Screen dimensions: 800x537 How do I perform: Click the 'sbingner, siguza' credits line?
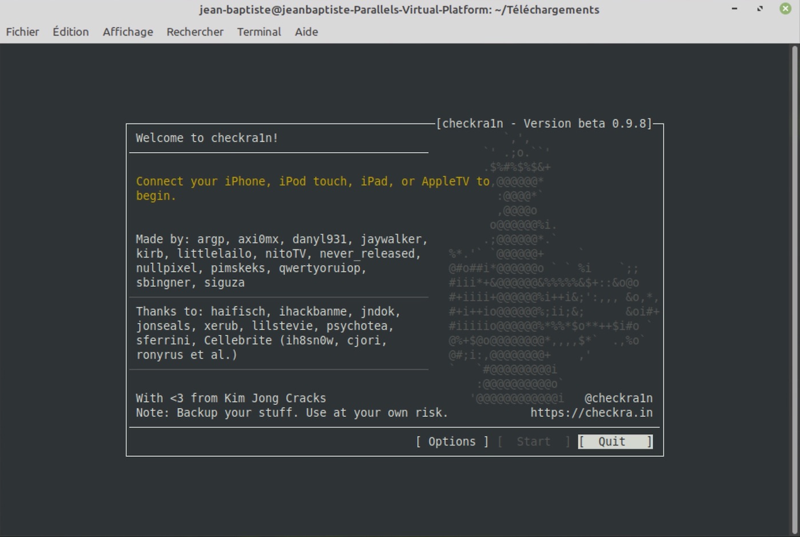tap(190, 283)
